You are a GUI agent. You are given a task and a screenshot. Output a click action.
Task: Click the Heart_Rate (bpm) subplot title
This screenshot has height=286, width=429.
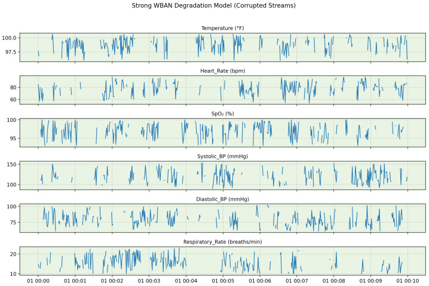point(222,71)
